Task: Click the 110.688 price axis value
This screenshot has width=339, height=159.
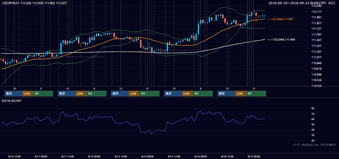Action: point(316,74)
